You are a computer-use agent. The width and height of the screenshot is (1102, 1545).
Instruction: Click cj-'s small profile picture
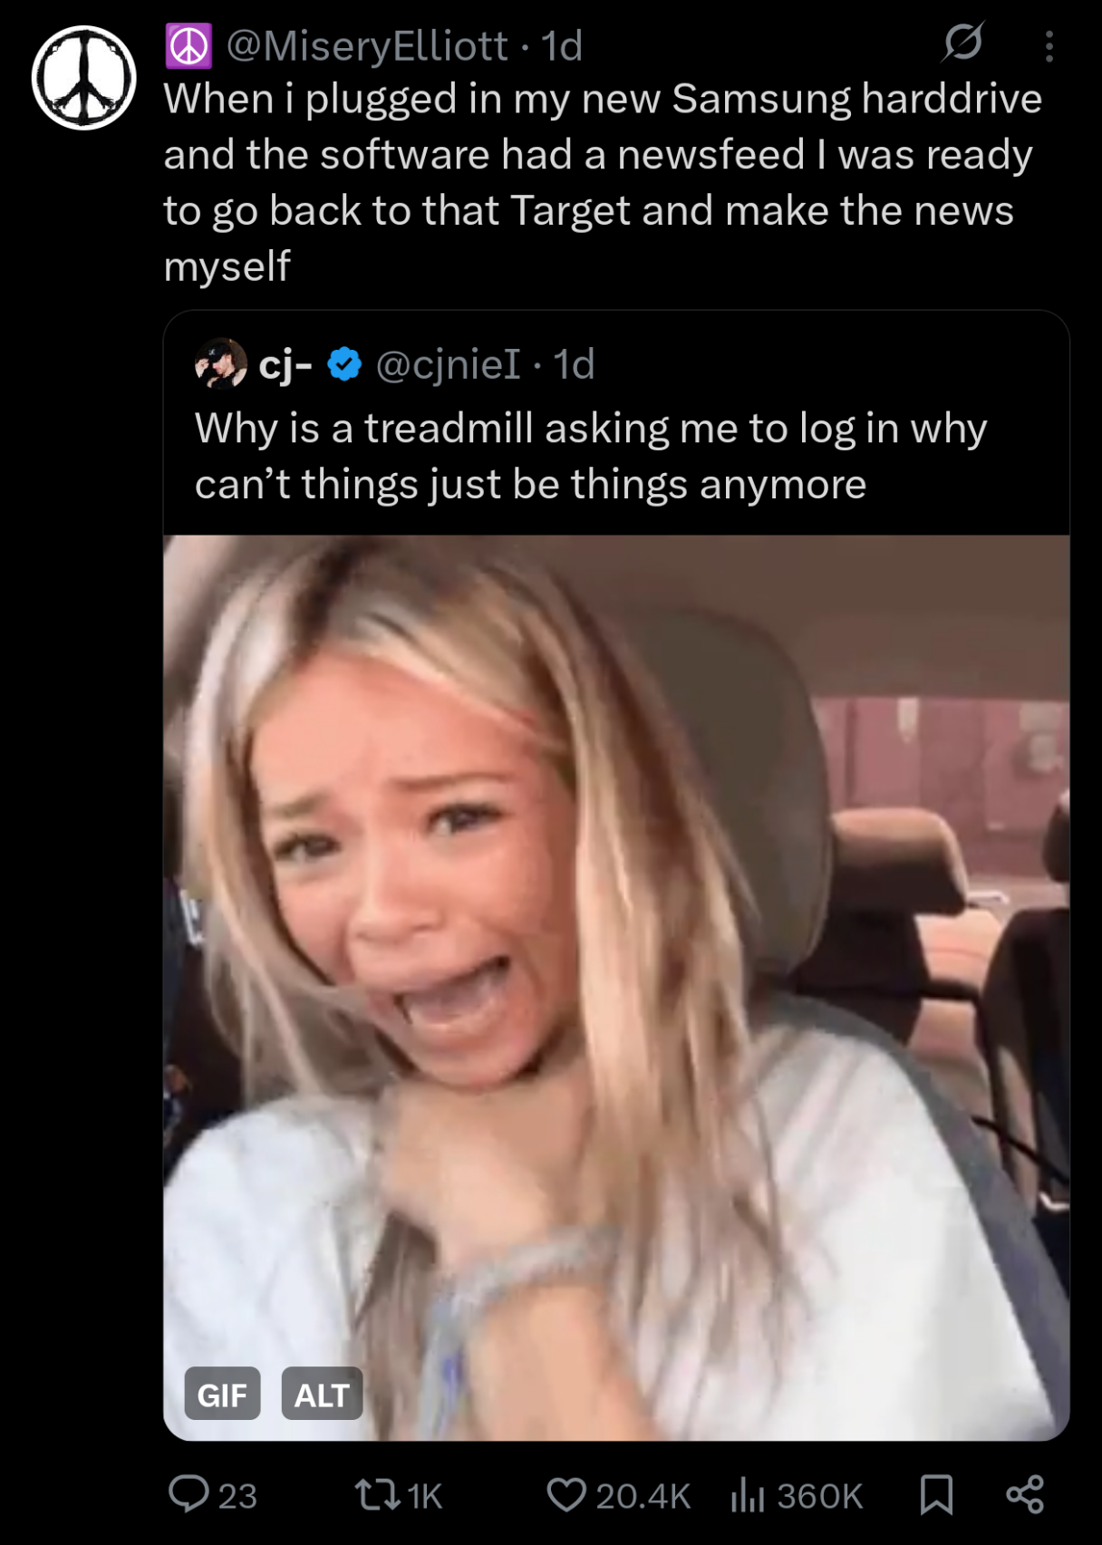tap(220, 364)
